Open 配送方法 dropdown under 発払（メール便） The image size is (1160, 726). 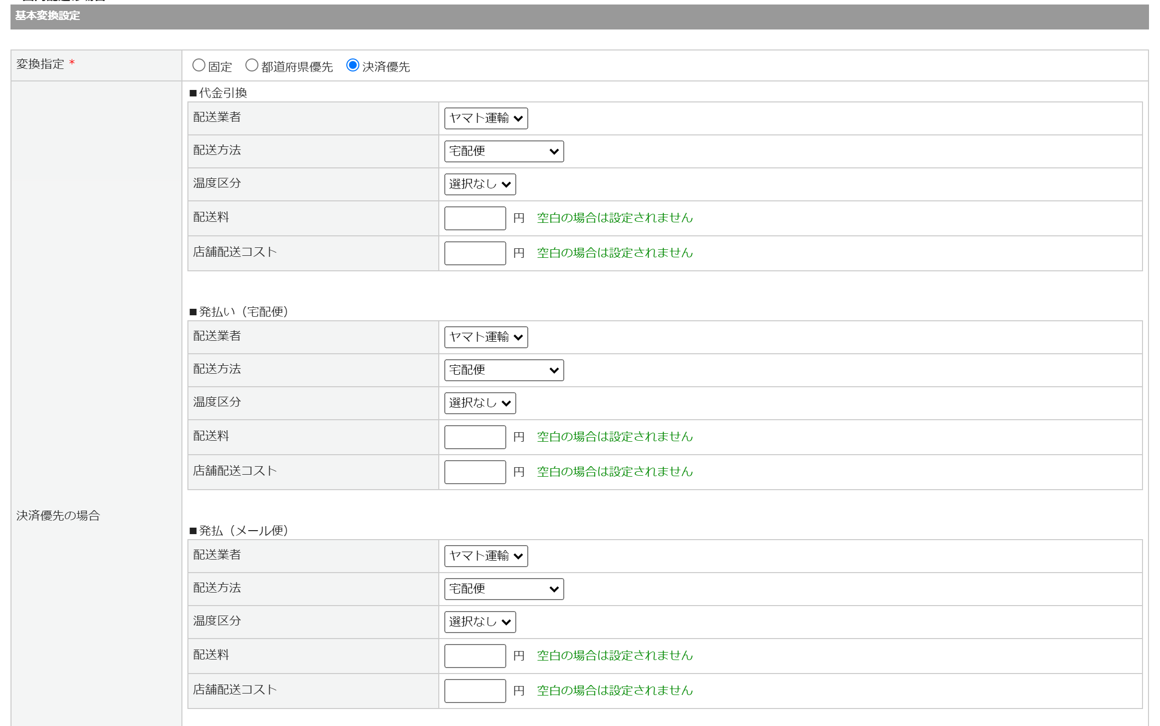(x=503, y=589)
